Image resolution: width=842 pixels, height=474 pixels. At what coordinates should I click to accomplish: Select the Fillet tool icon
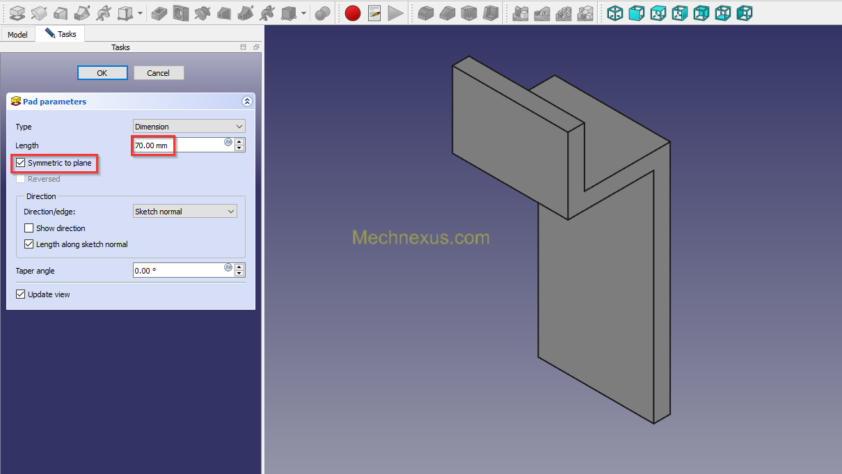[426, 13]
